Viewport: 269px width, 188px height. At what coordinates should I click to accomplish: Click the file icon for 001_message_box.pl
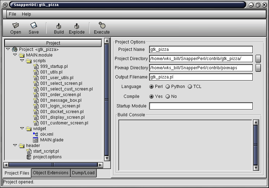pyautogui.click(x=36, y=100)
